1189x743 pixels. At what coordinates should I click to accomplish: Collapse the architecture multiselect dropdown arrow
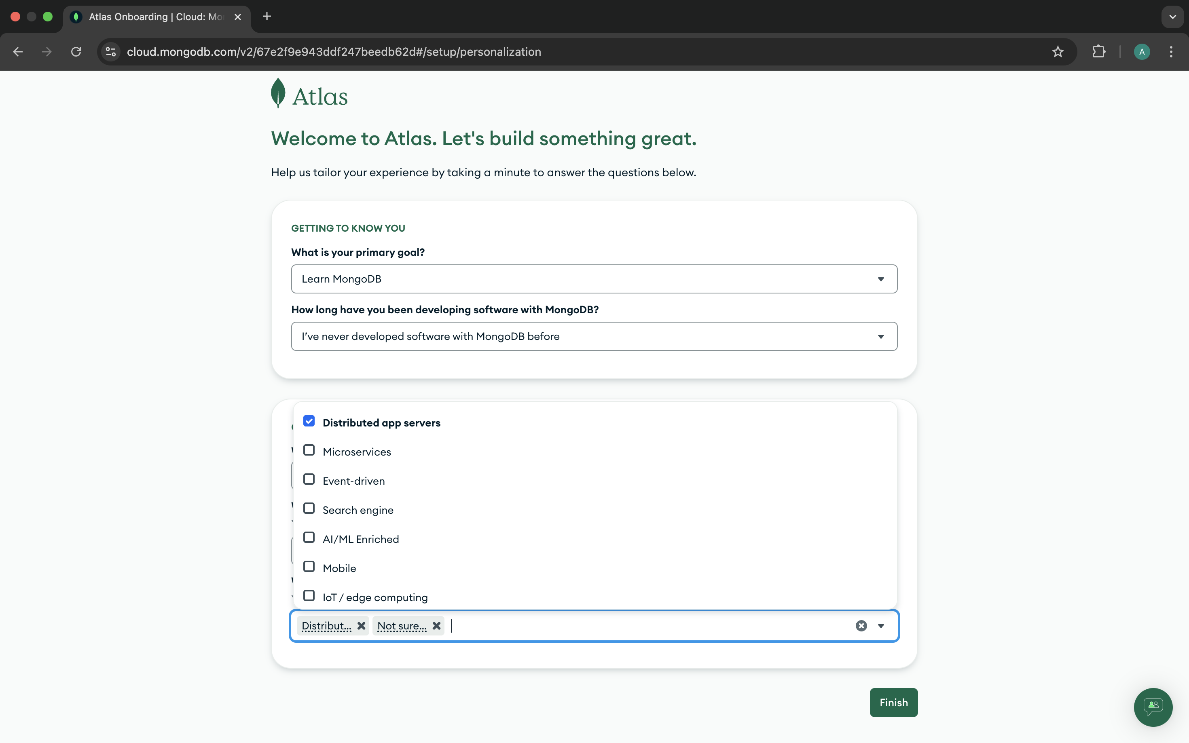(x=881, y=625)
